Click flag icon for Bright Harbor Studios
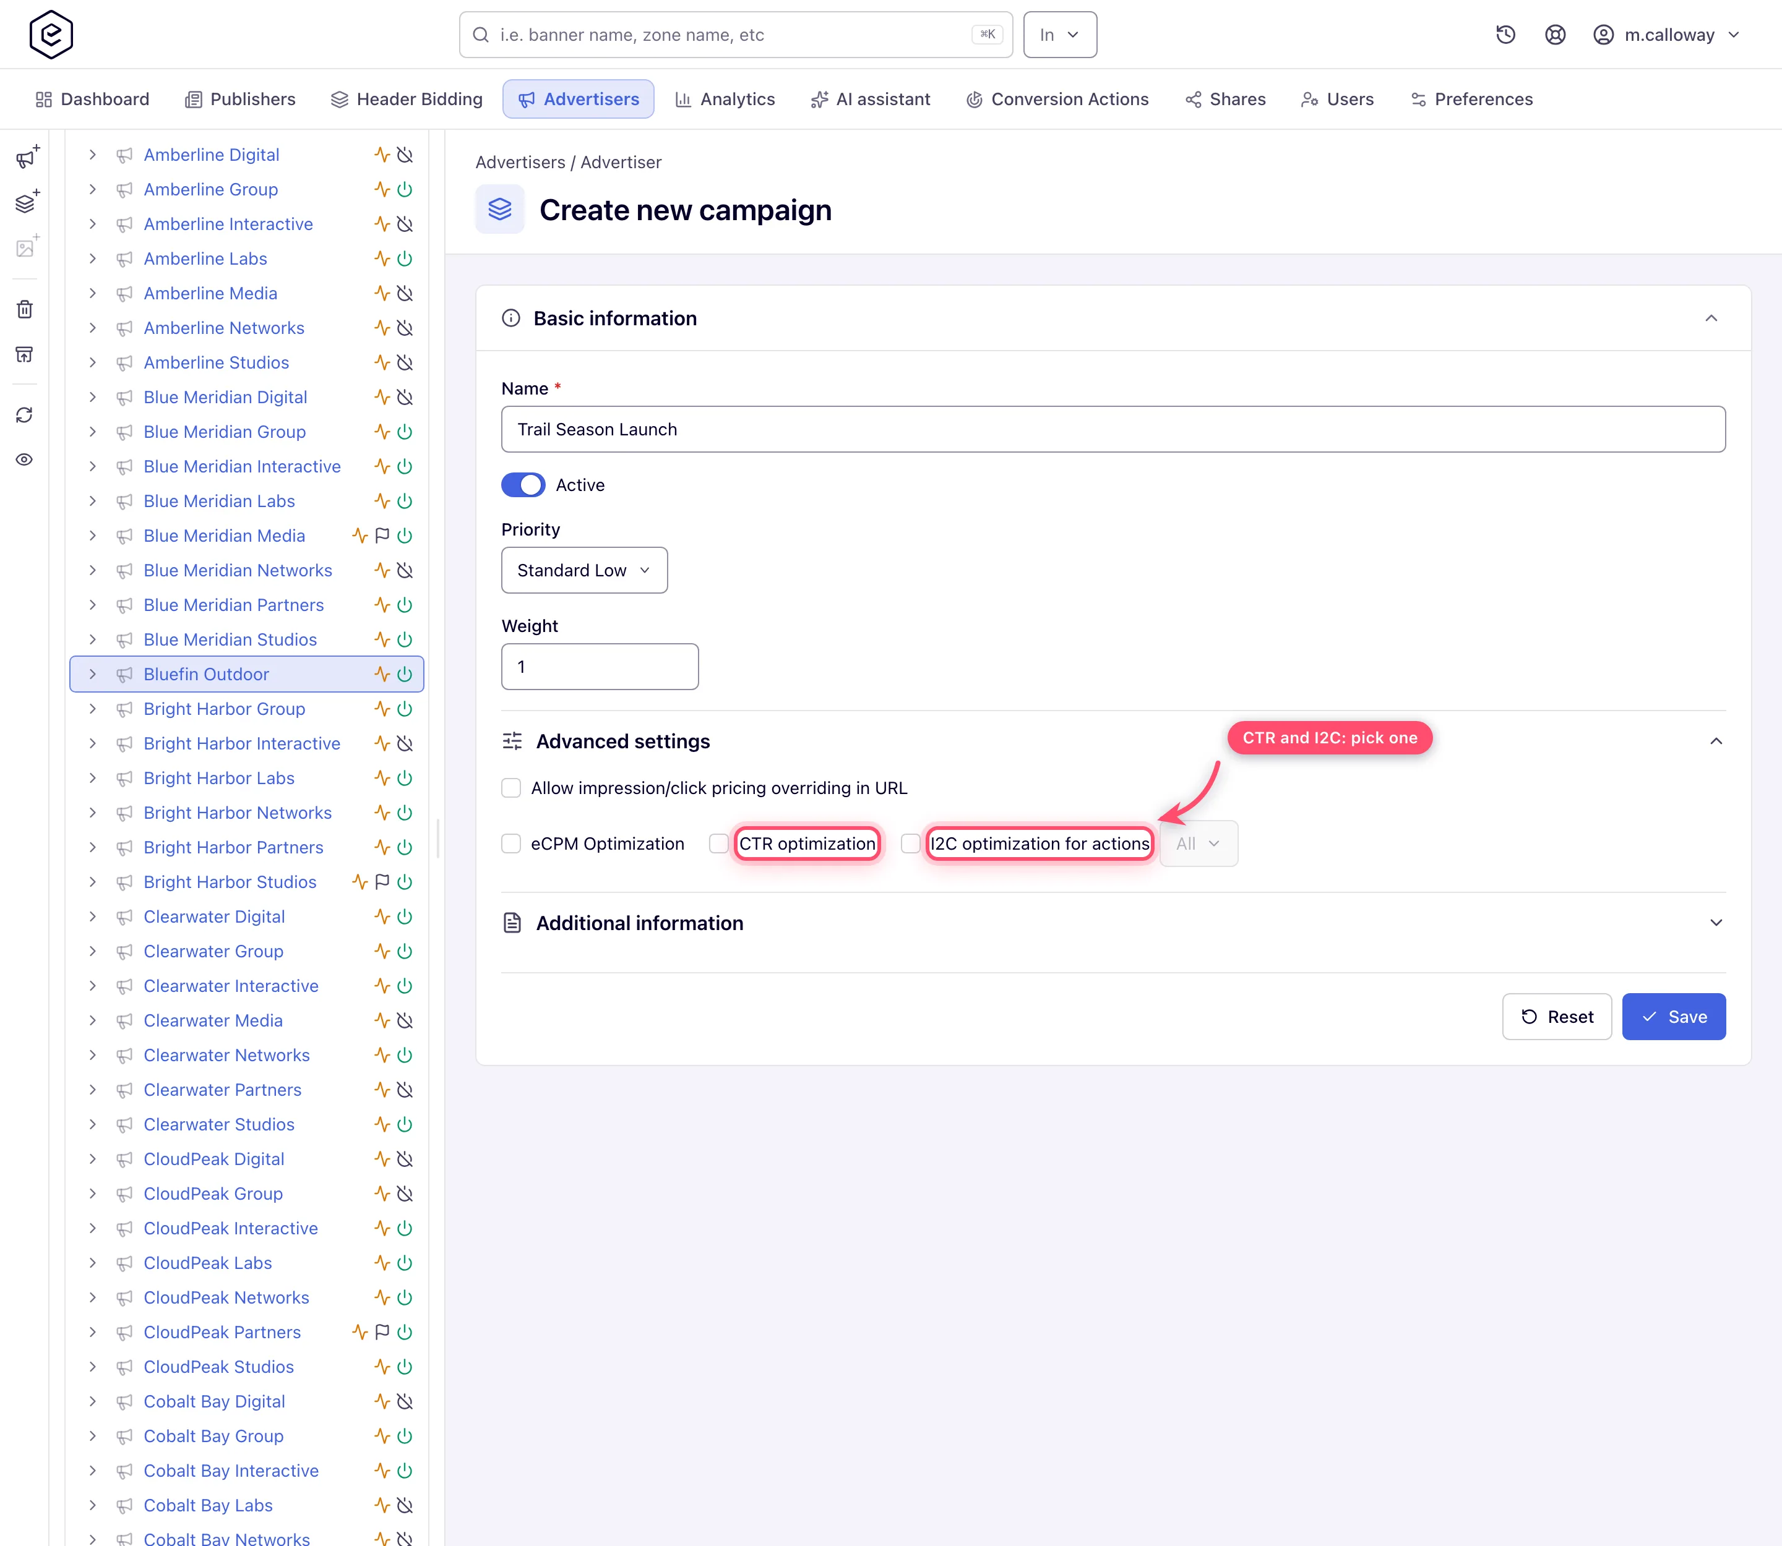 coord(382,882)
